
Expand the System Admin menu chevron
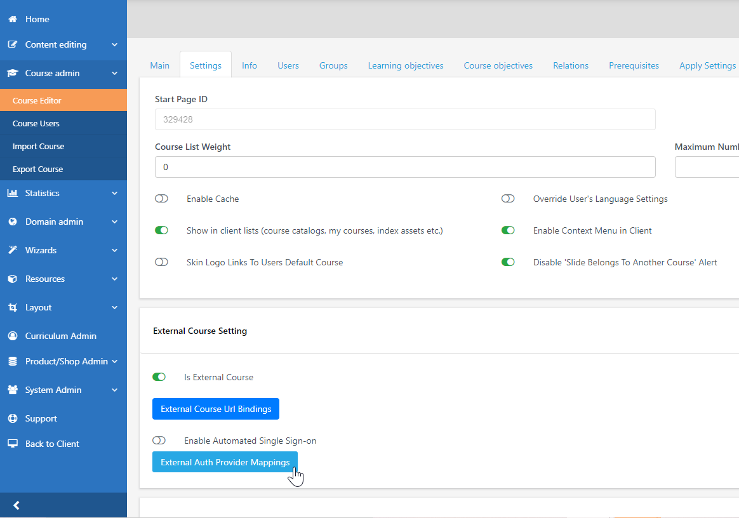tap(114, 390)
